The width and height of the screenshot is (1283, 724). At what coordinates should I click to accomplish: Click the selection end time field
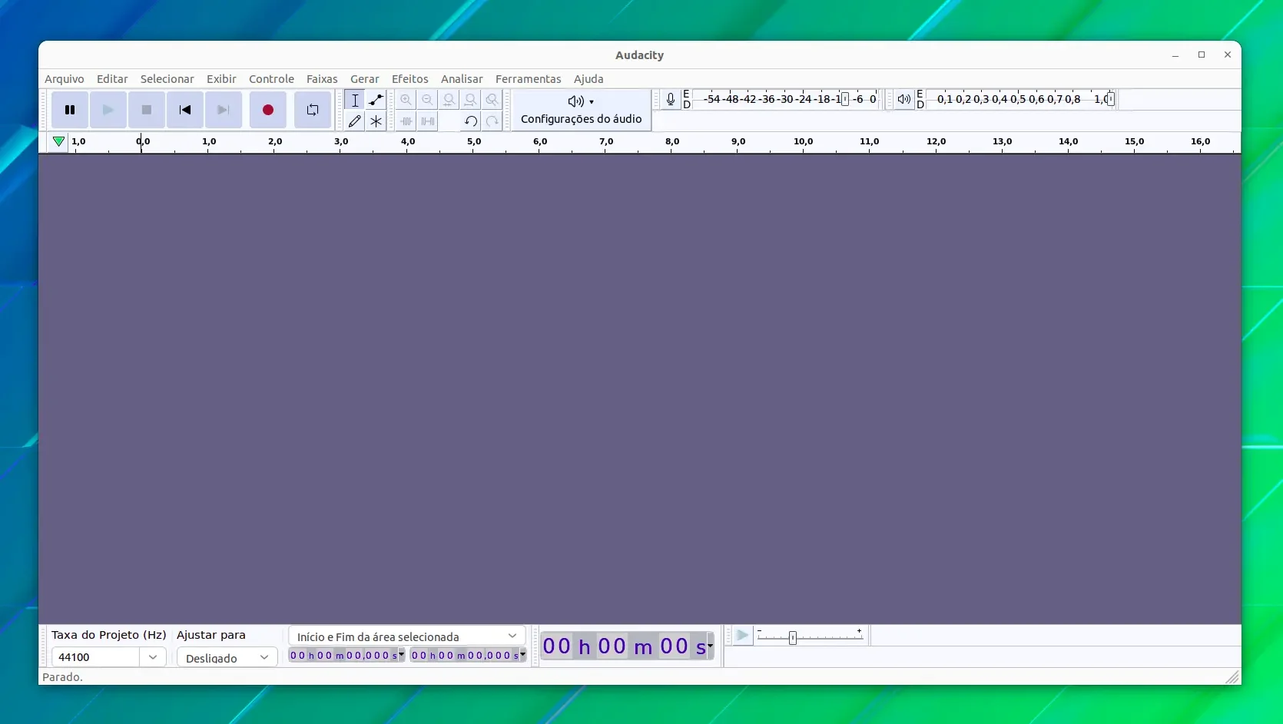(x=464, y=655)
